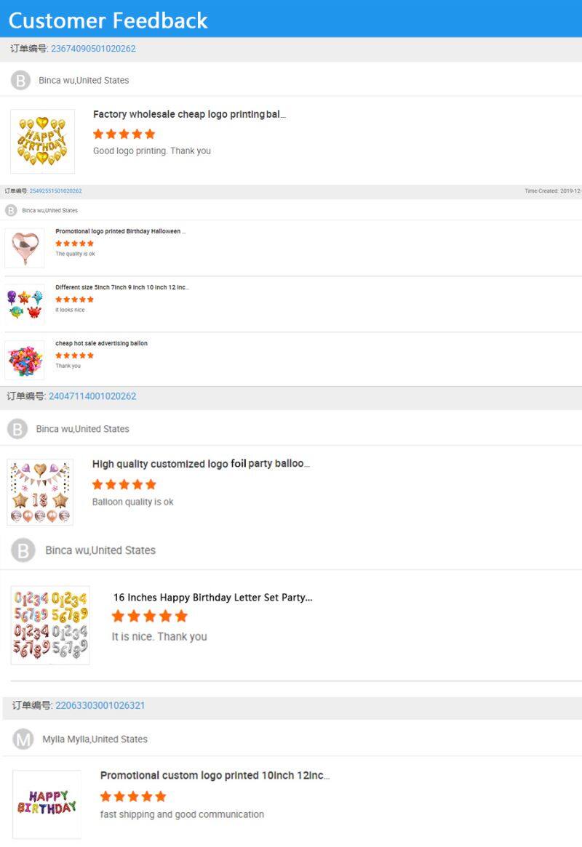Screen dimensions: 582x847
Task: Click star rating under 'Promotional custom logo printed'
Action: tap(133, 796)
